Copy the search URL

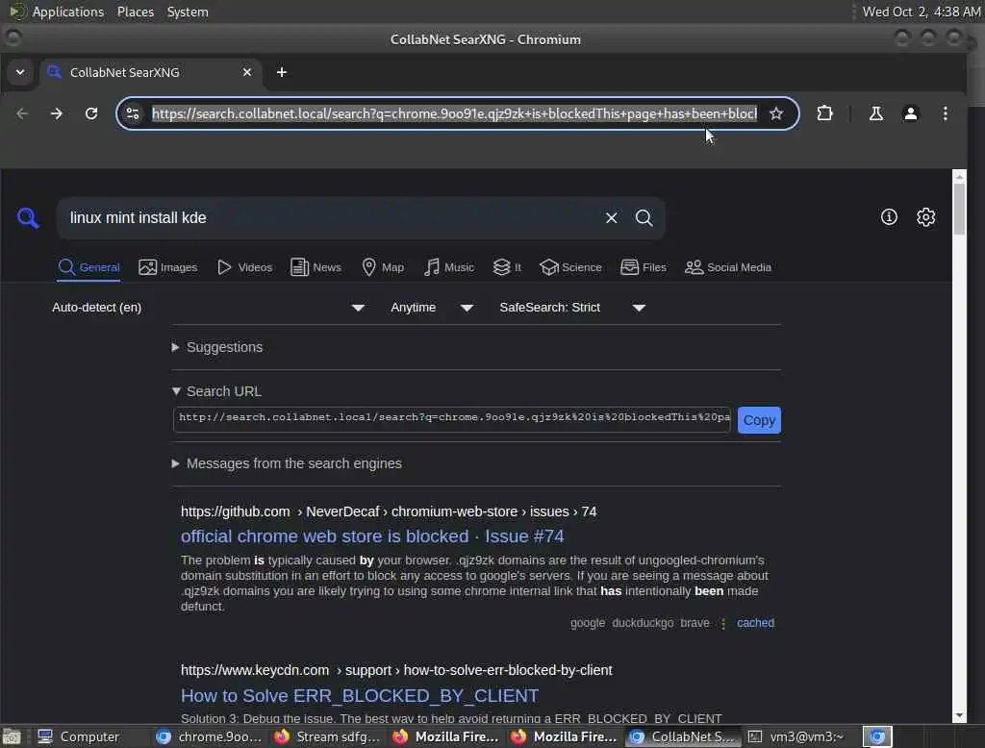pyautogui.click(x=759, y=420)
